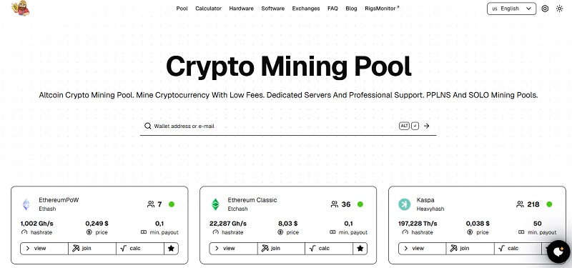The width and height of the screenshot is (572, 268).
Task: Open the Calculator menu item
Action: click(208, 9)
